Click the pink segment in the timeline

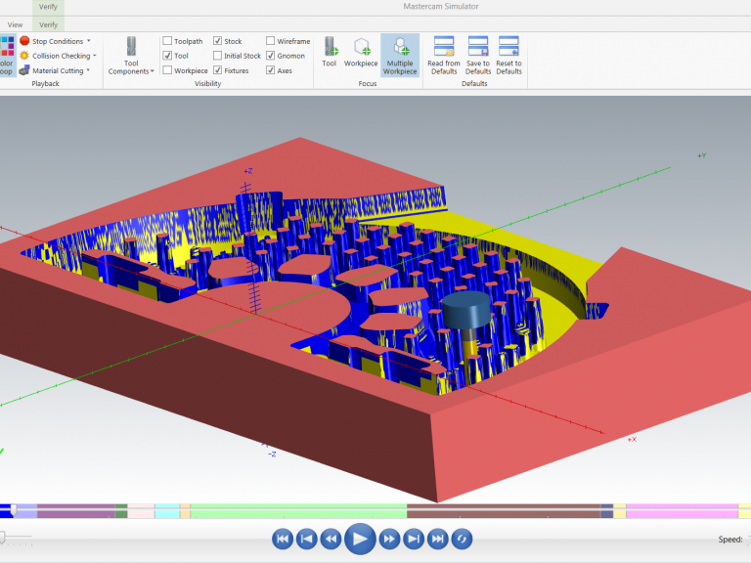coord(682,511)
